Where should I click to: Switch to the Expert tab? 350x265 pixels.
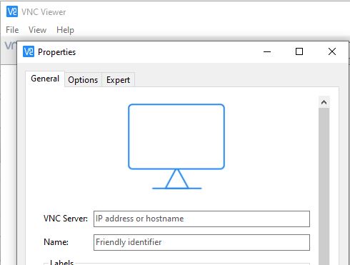click(x=118, y=80)
